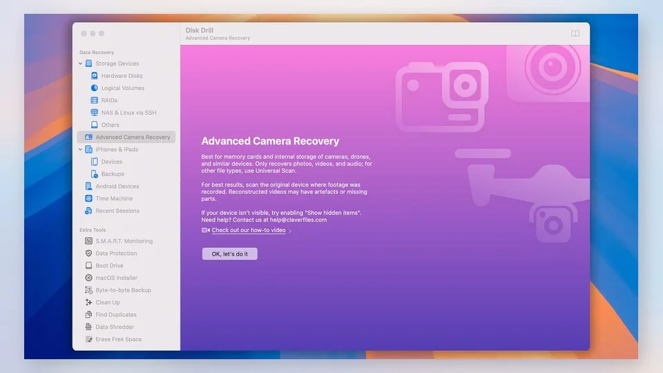The image size is (663, 373).
Task: Open the Time Machine label
Action: [x=114, y=198]
